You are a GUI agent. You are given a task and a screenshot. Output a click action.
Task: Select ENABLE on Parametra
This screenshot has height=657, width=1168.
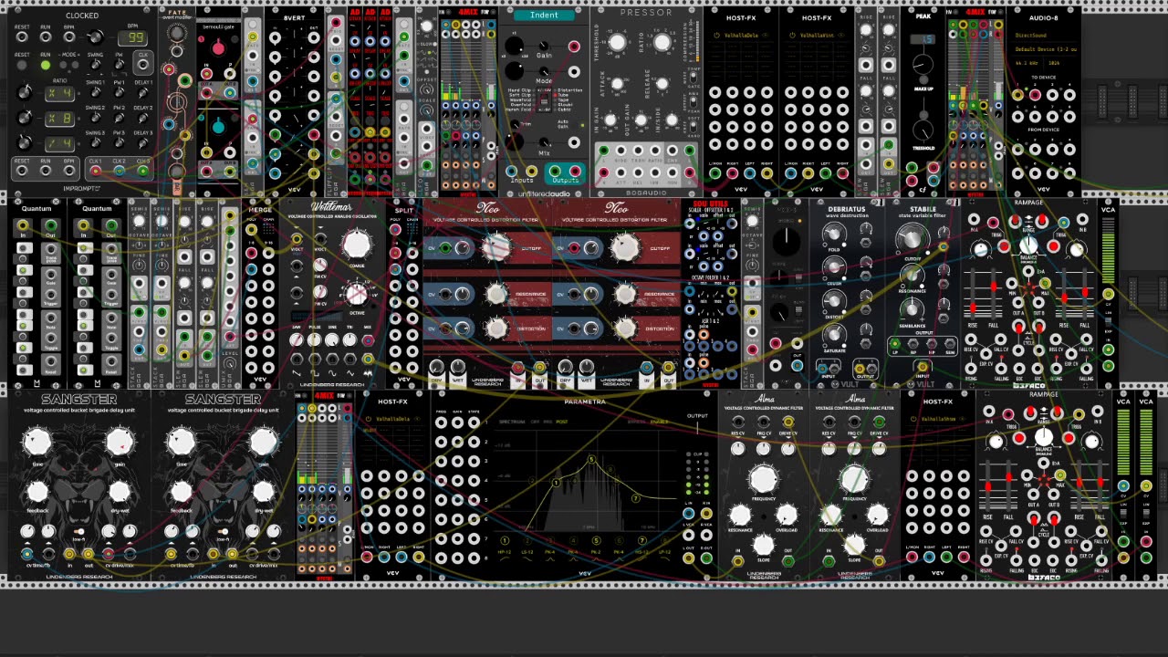click(659, 422)
